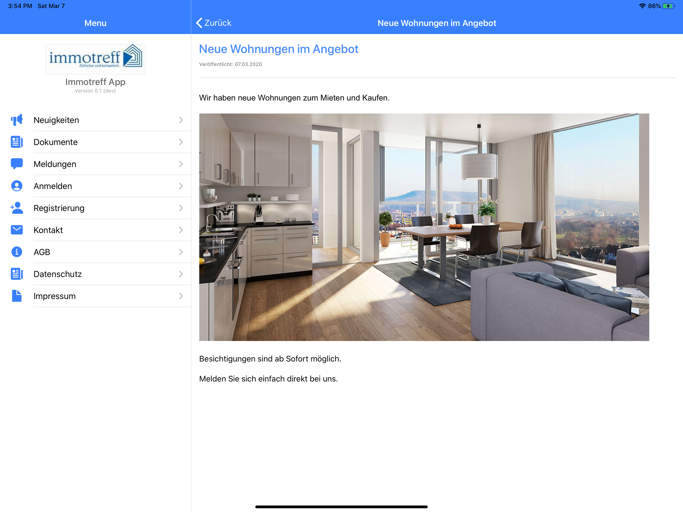Image resolution: width=683 pixels, height=512 pixels.
Task: Click the 'Version 0.1 (dev)' text
Action: tap(95, 91)
